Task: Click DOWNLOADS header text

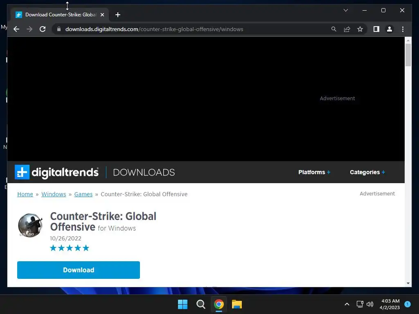Action: tap(144, 173)
